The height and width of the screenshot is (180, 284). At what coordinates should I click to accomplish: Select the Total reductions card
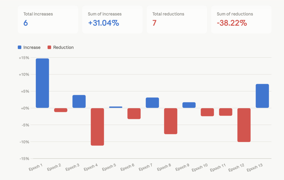point(177,19)
